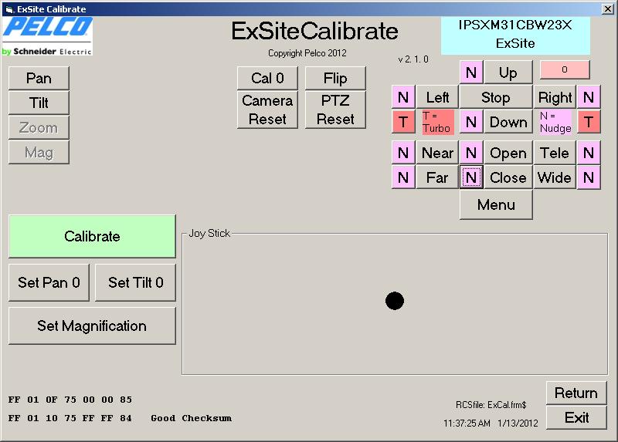Move camera Left
The image size is (618, 442).
[437, 97]
